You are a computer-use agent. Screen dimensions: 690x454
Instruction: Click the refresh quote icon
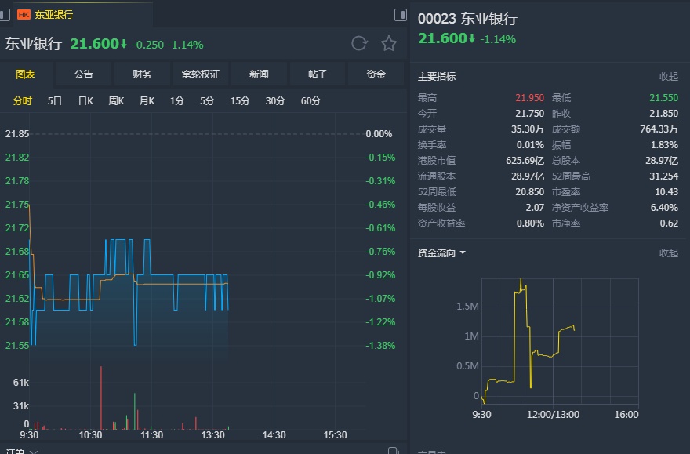[x=359, y=44]
